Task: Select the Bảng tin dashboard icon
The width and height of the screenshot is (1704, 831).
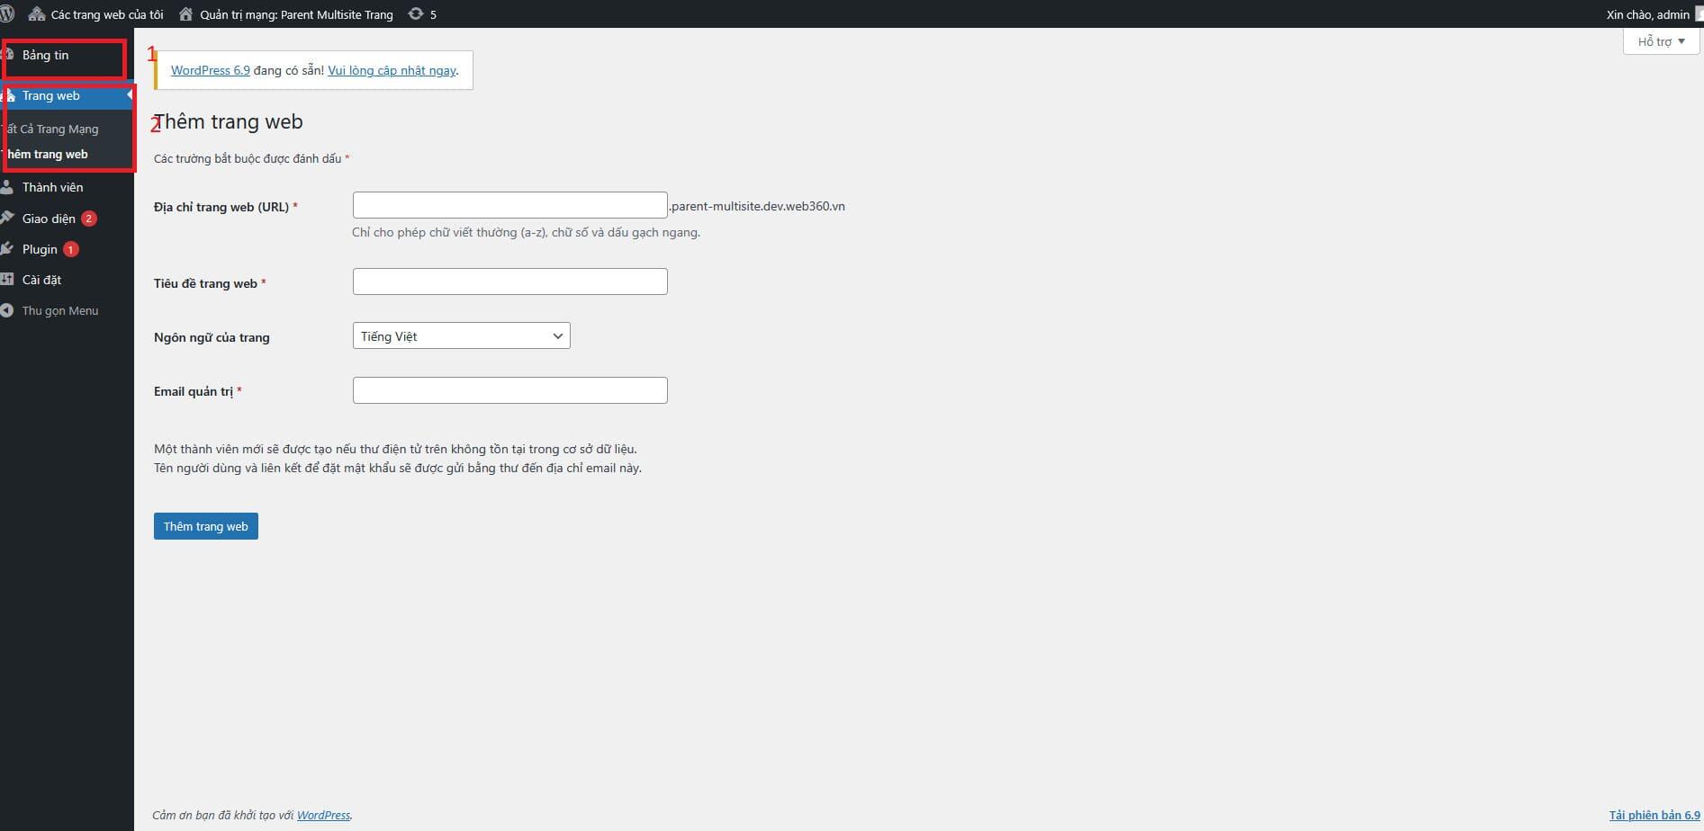Action: tap(9, 54)
